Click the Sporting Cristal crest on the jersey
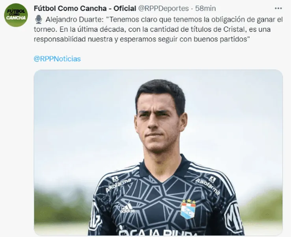291x237 pixels. pyautogui.click(x=188, y=211)
